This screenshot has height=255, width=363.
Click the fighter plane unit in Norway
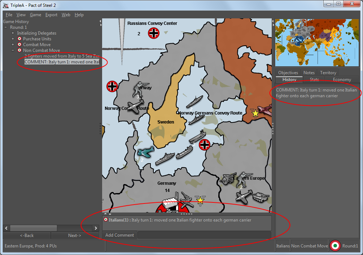(135, 107)
